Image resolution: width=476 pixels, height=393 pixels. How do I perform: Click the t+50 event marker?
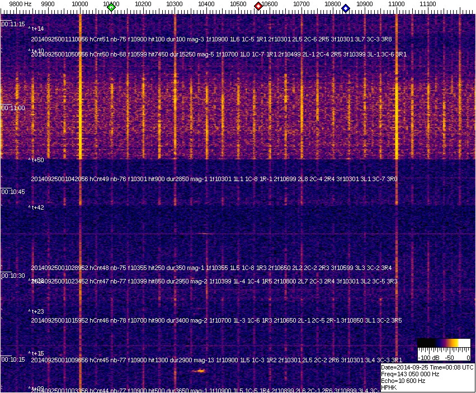[x=37, y=160]
